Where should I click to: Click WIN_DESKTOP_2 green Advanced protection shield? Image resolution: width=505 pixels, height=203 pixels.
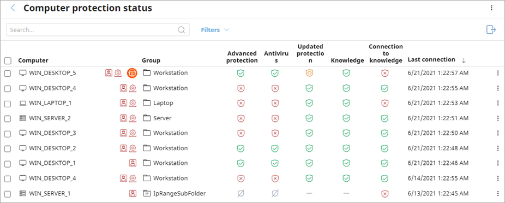pyautogui.click(x=241, y=148)
